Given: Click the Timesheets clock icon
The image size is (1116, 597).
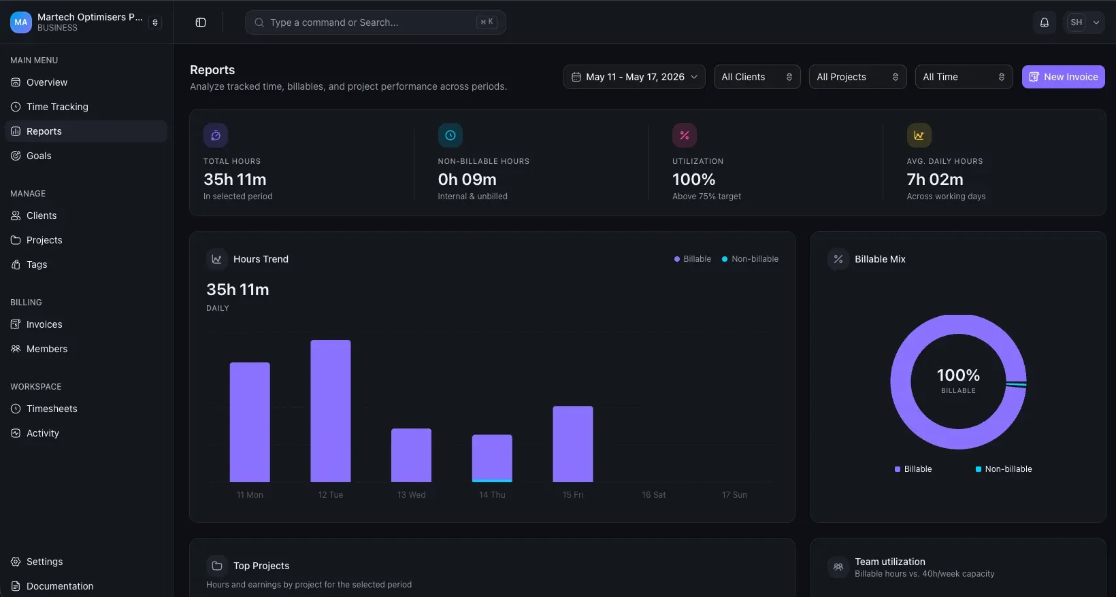Looking at the screenshot, I should (16, 409).
